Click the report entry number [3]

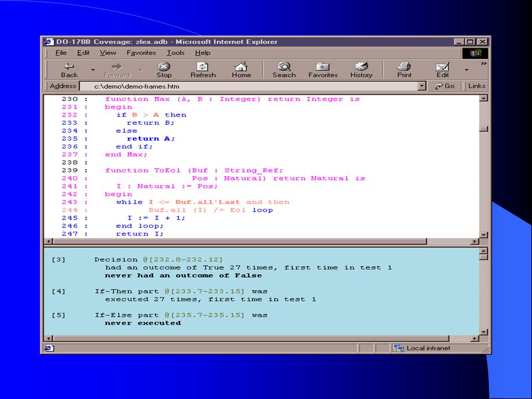pos(58,259)
